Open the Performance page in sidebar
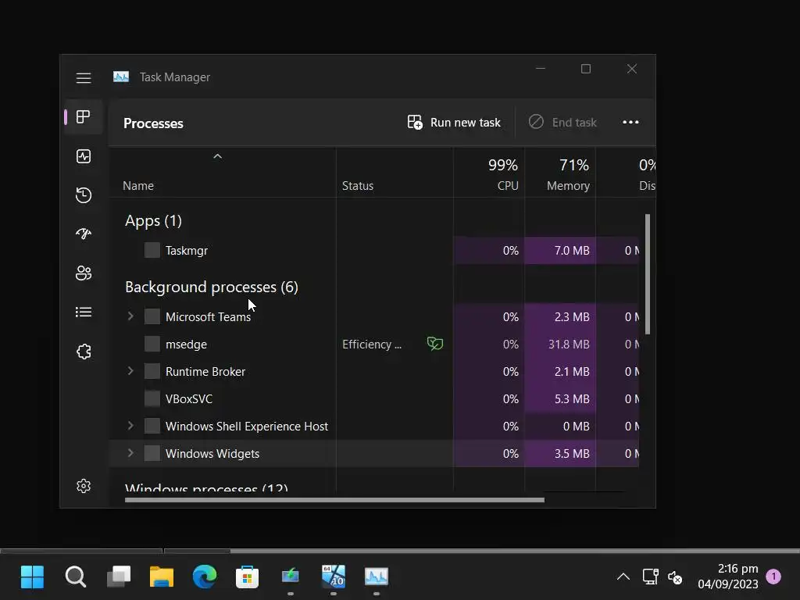Viewport: 800px width, 600px height. tap(84, 156)
